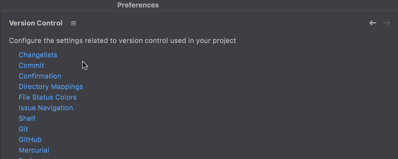Click the Version Control heading text
Viewport: 398px width, 159px height.
click(36, 23)
